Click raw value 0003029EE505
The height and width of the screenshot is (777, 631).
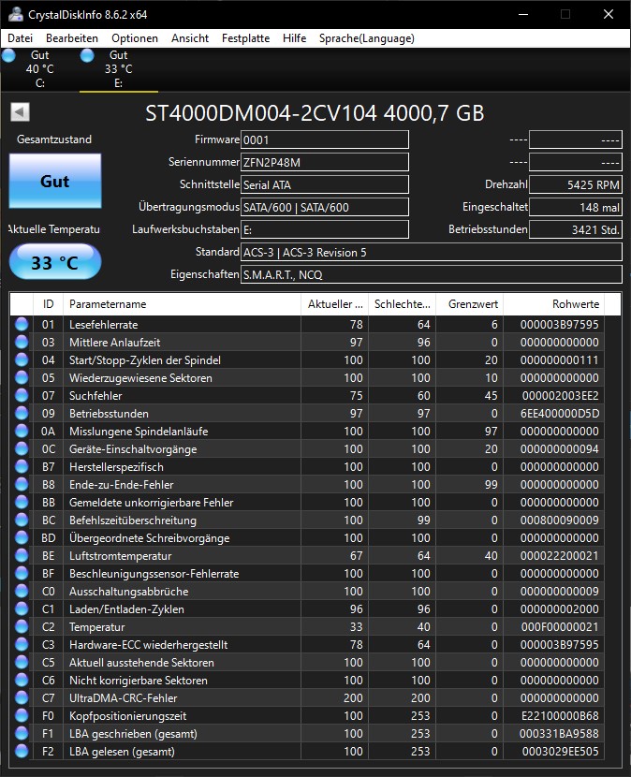point(560,751)
